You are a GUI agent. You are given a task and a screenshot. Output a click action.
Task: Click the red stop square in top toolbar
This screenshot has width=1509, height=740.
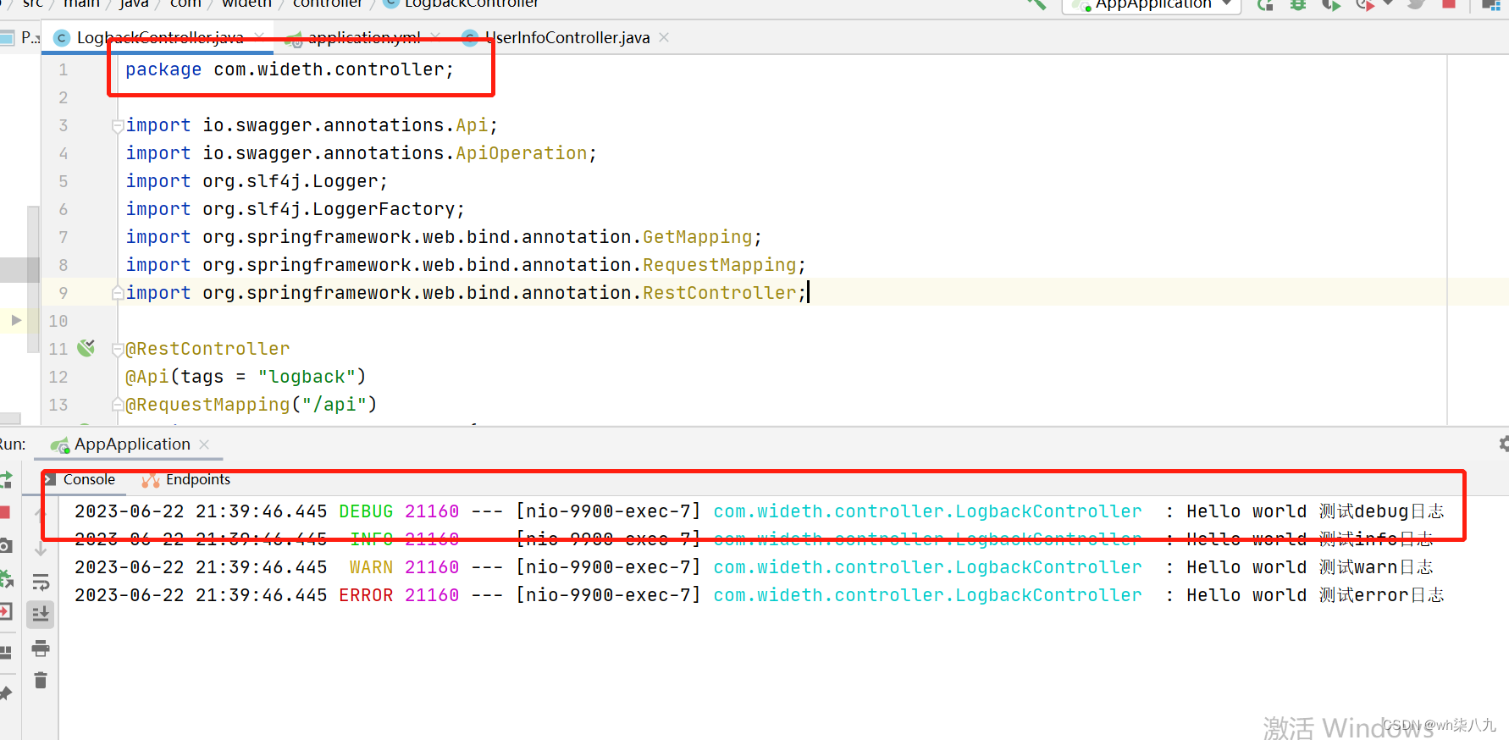1449,4
